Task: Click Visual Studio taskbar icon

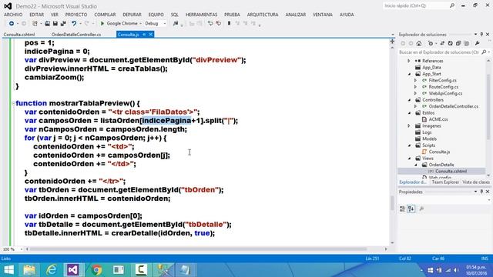Action: point(73,270)
